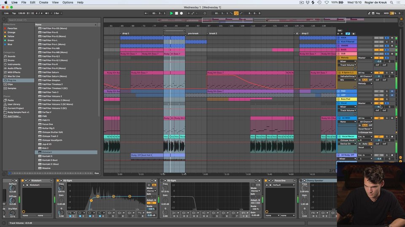Unfold the KICK track
The image size is (405, 227).
(x=338, y=37)
